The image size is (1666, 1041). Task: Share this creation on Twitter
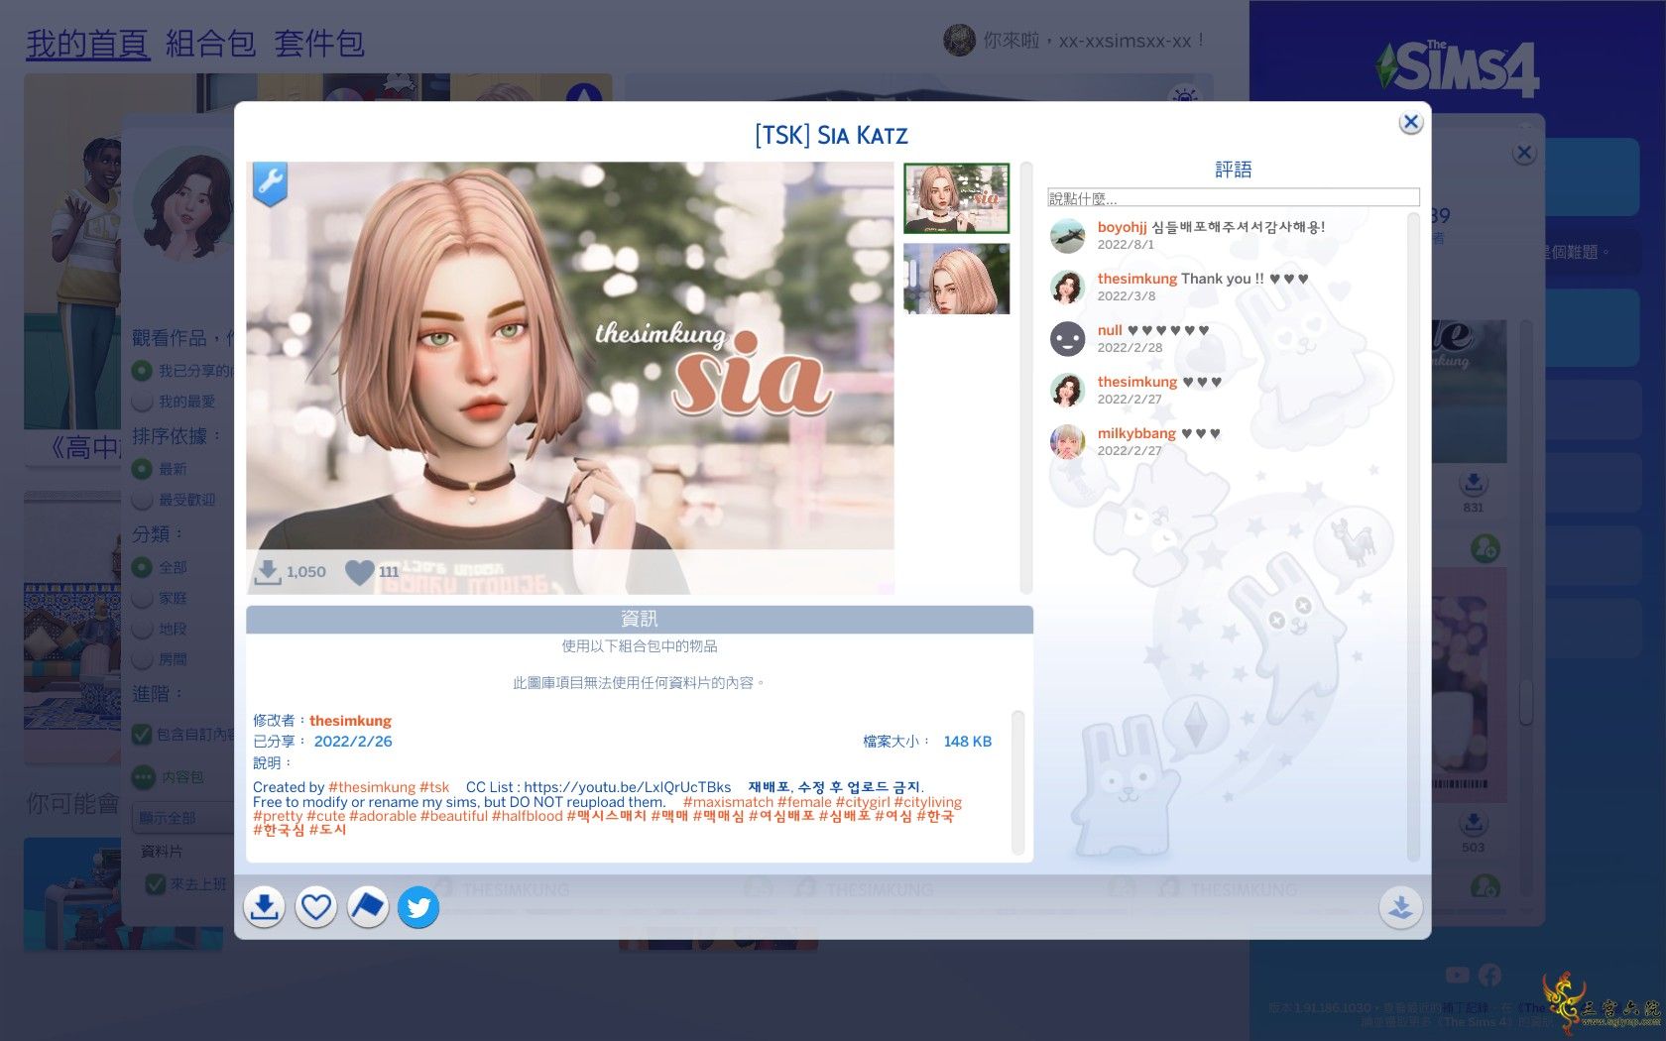tap(418, 907)
